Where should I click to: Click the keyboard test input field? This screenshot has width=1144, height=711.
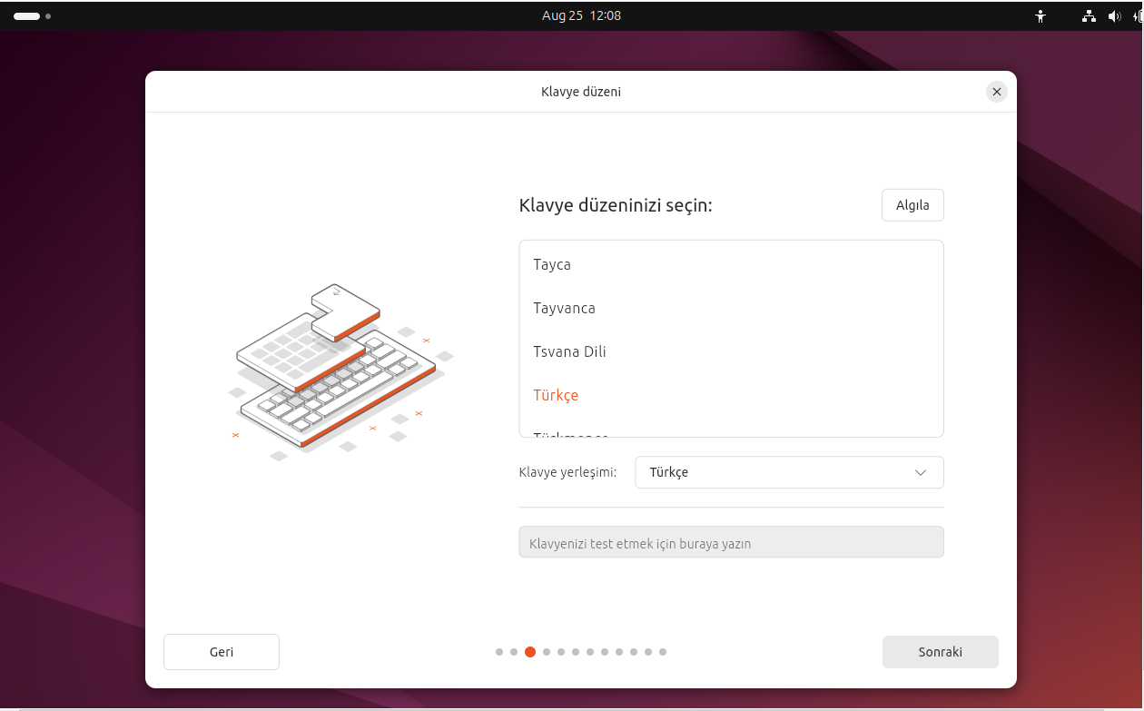[x=731, y=542]
